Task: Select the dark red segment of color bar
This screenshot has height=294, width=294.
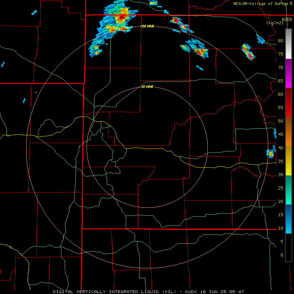Action: tap(288, 103)
